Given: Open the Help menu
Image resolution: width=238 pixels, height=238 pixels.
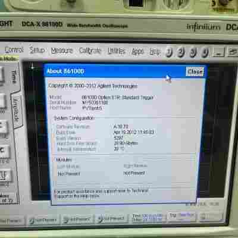Looking at the screenshot, I should [x=155, y=52].
